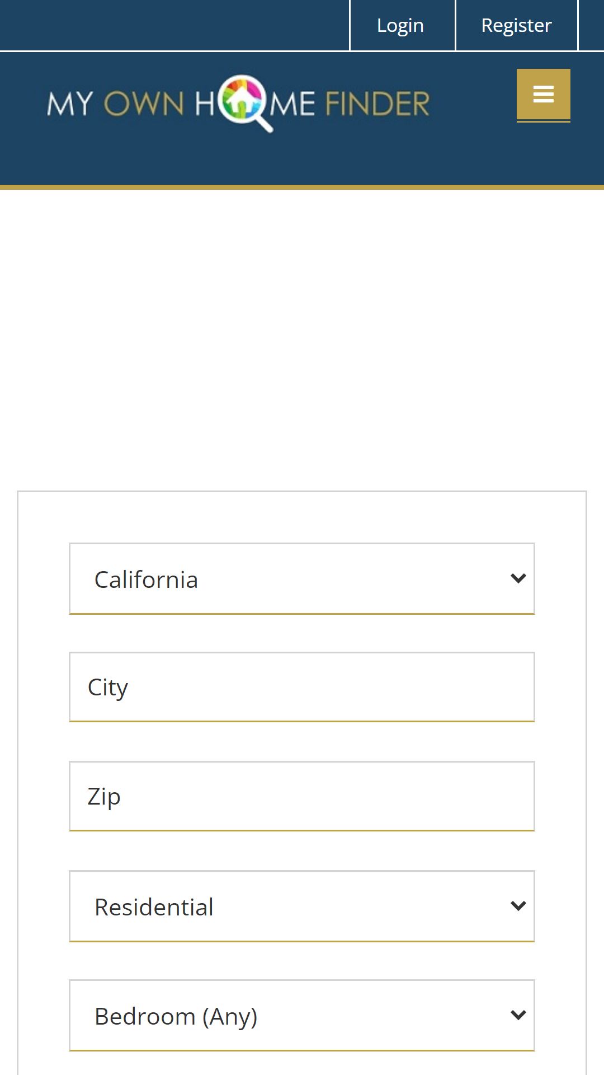Open the Residential property type dropdown

[x=302, y=906]
